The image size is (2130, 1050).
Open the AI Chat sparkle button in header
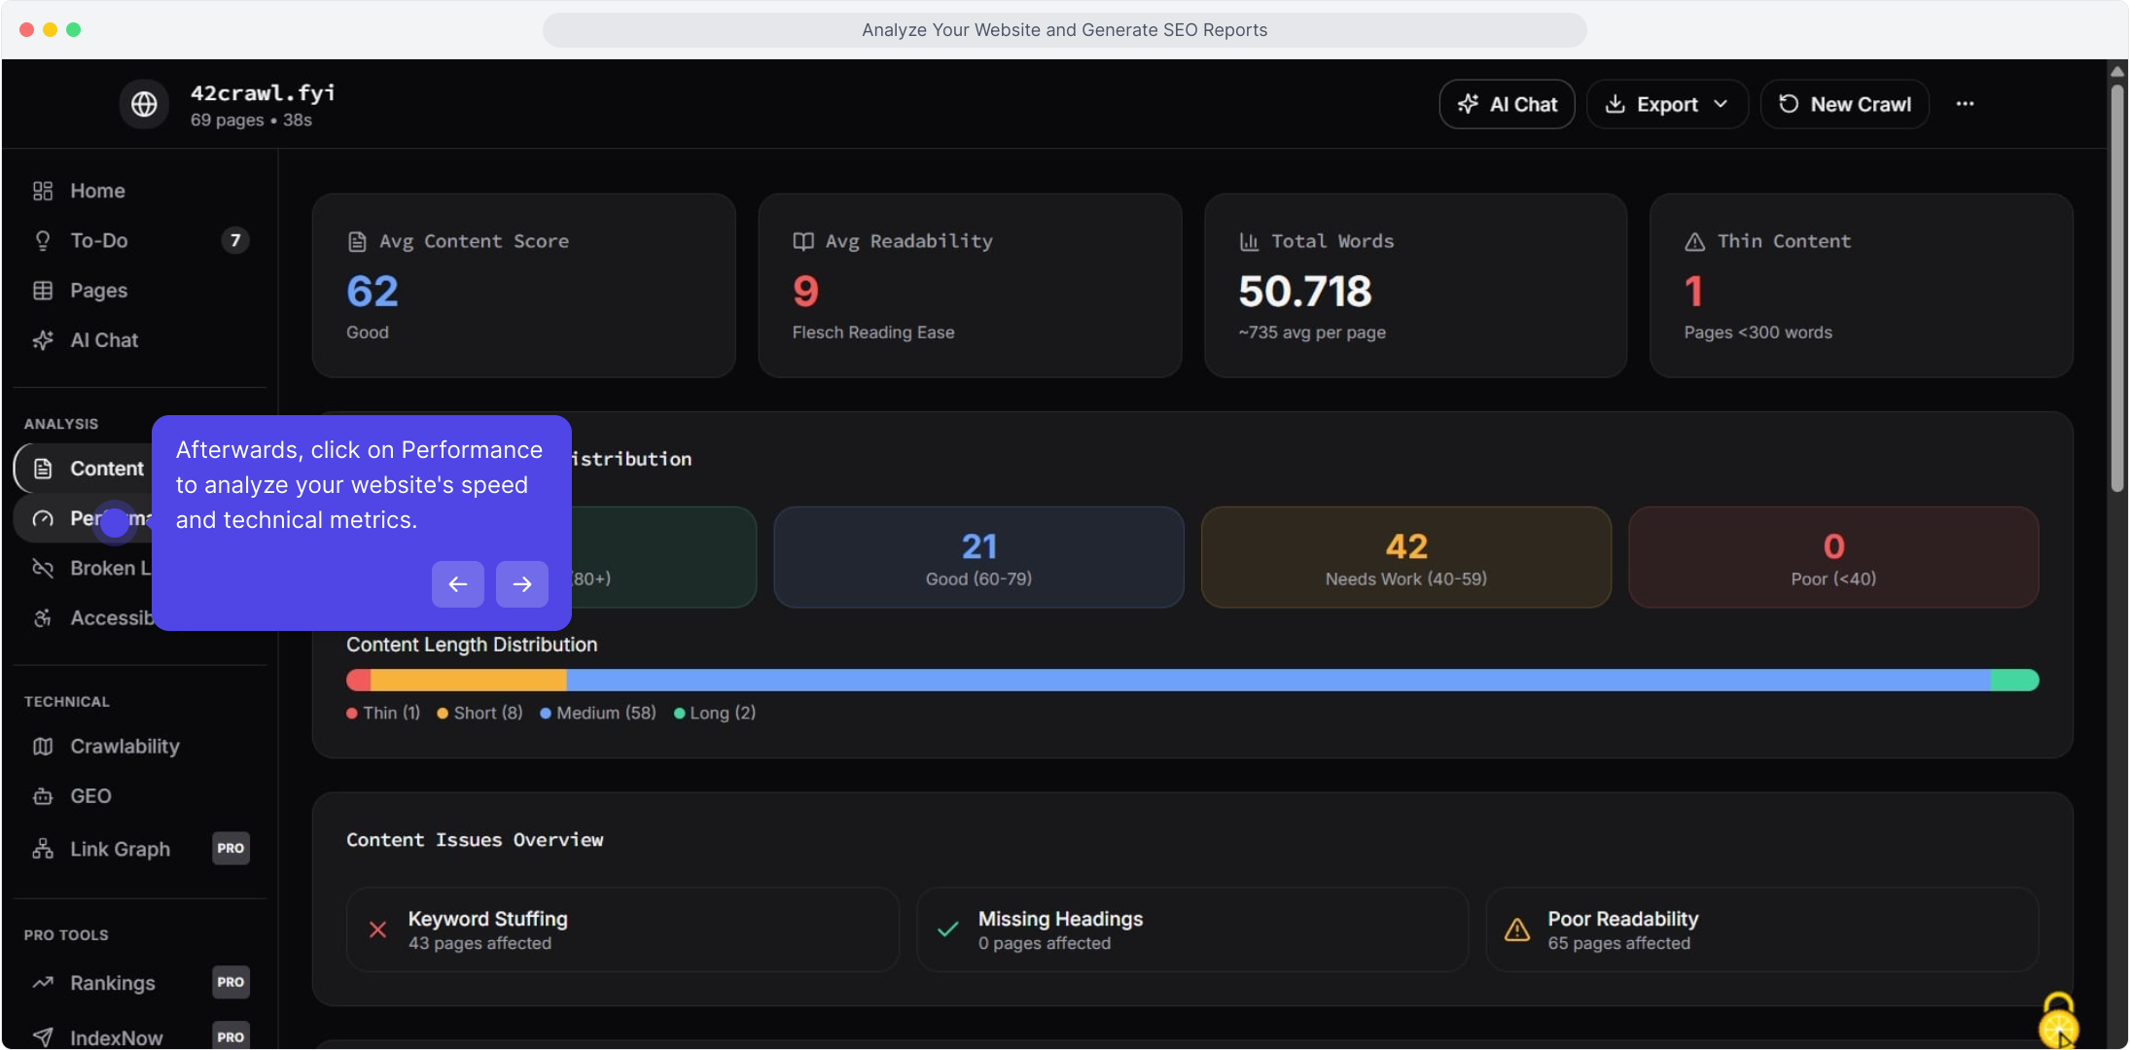pos(1507,104)
